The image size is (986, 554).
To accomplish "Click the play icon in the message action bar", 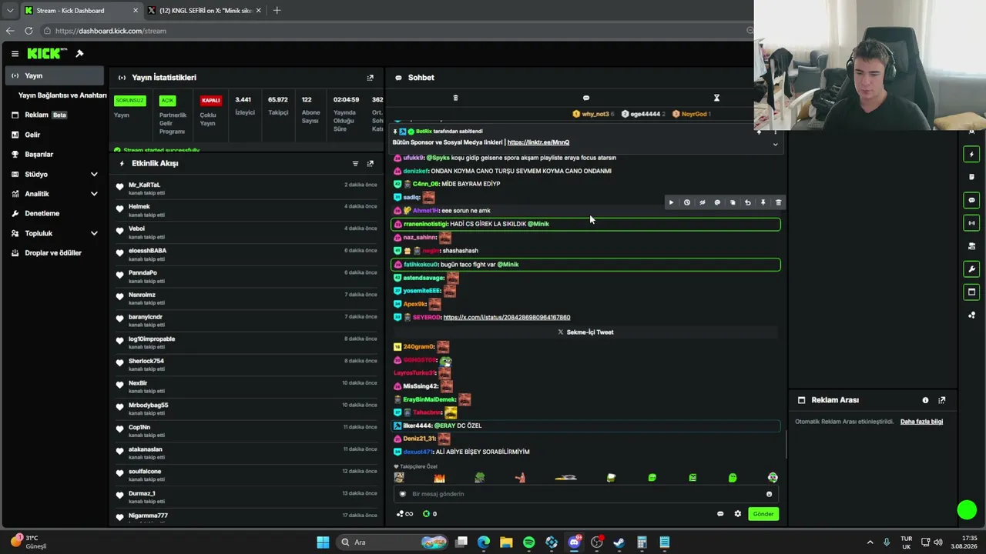I will [x=671, y=202].
